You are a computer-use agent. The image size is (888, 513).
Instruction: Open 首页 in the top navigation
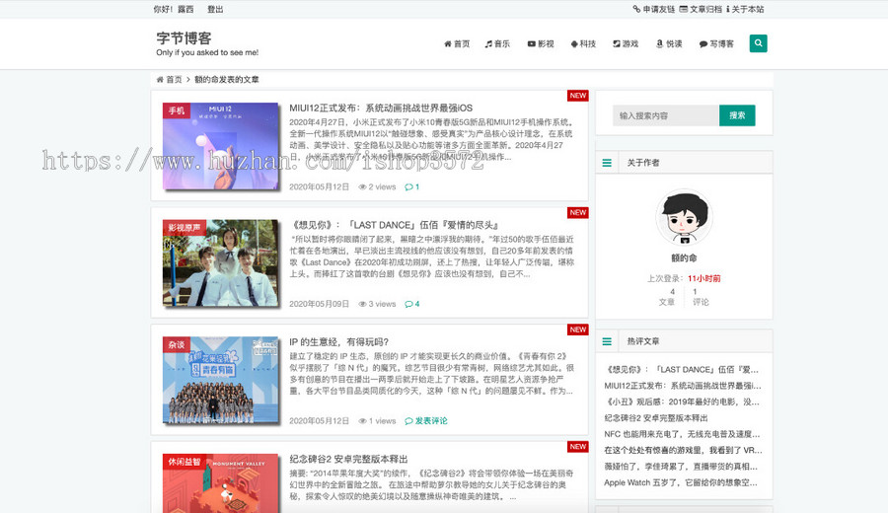457,43
